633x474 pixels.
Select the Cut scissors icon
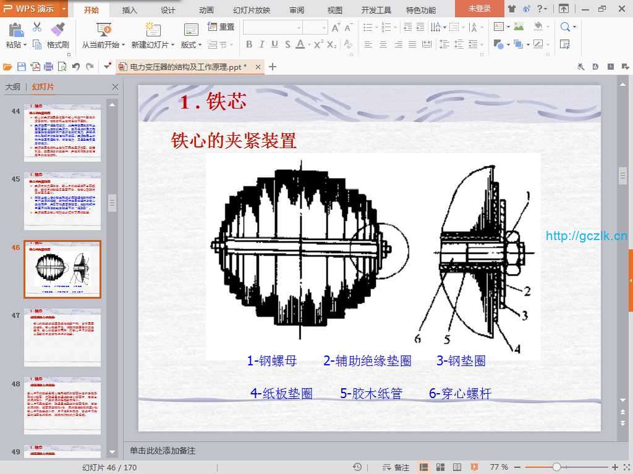36,27
